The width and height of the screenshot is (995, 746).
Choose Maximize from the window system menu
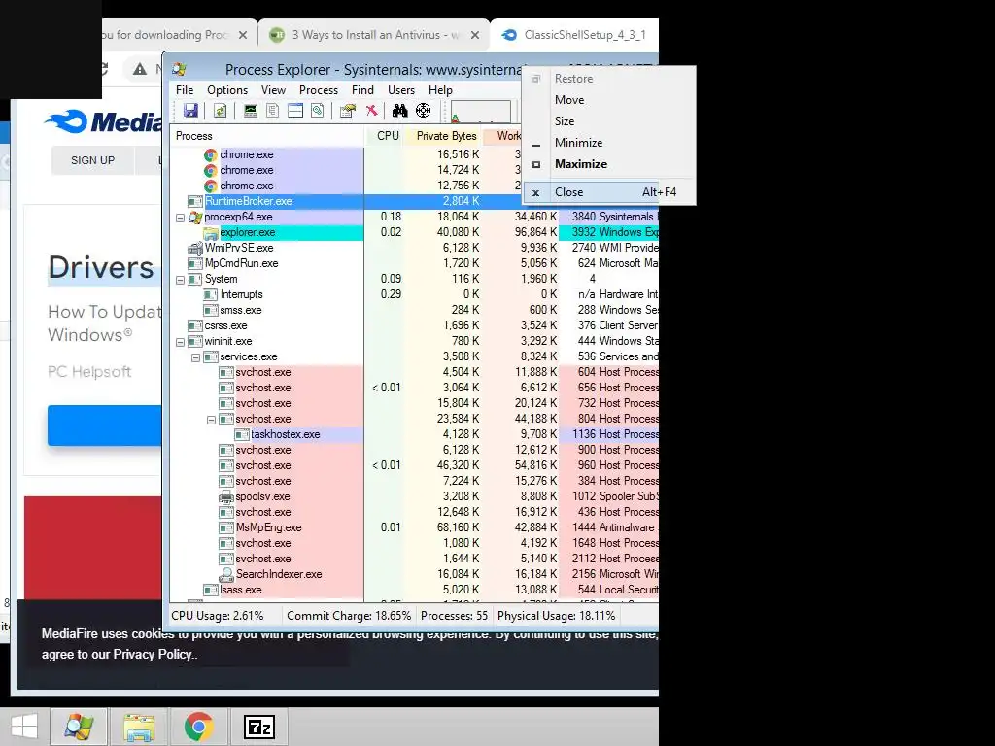coord(609,163)
